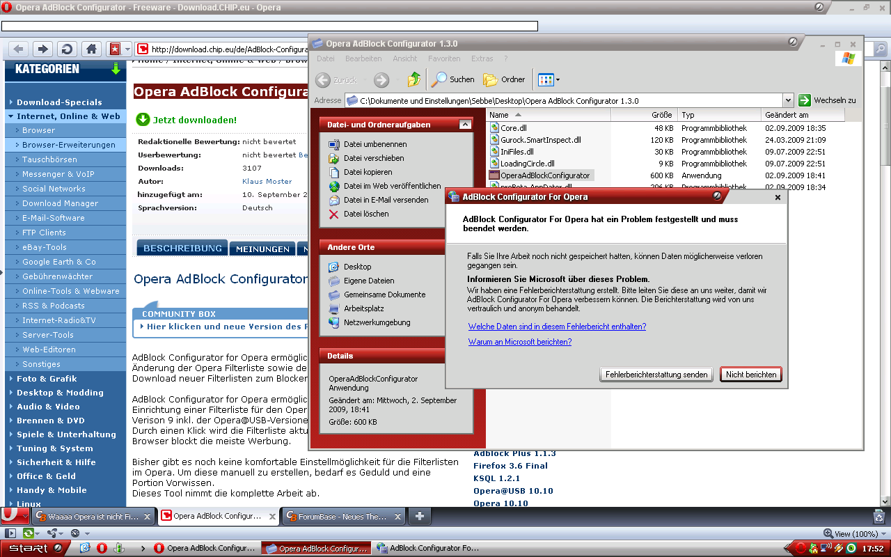Expand the Explorer Adresse path dropdown

point(788,100)
